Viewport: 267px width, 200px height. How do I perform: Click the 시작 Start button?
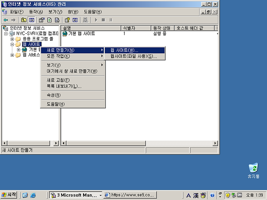tap(9, 195)
